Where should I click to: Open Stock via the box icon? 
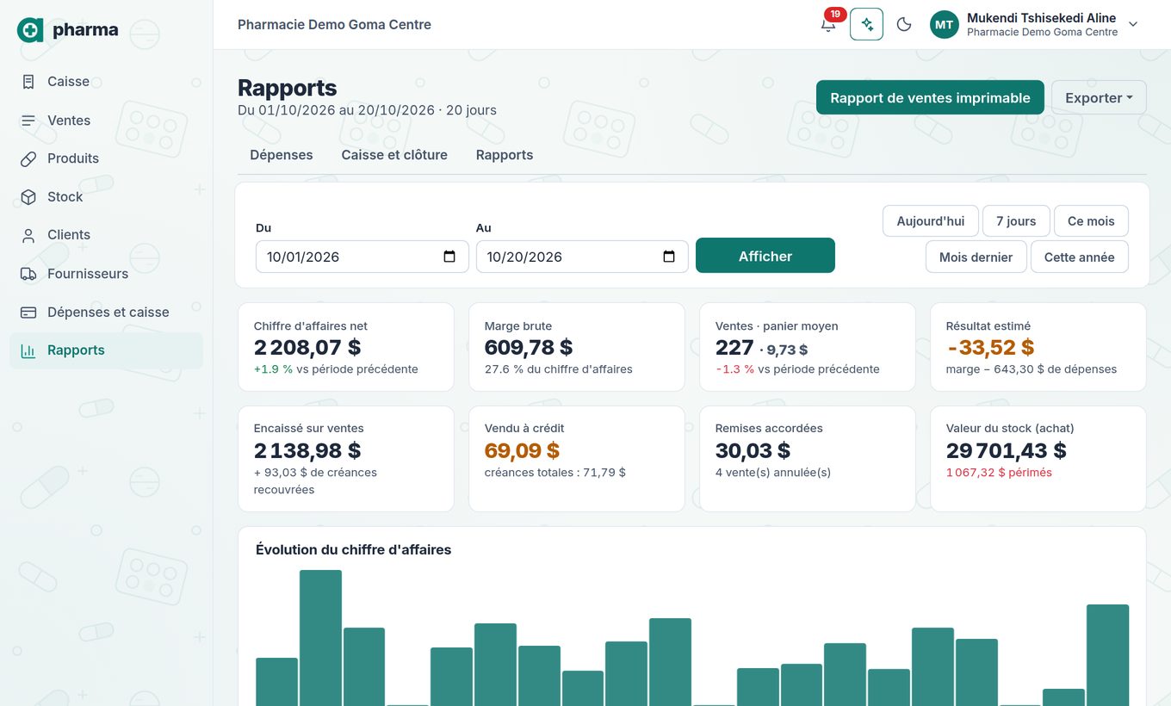28,197
